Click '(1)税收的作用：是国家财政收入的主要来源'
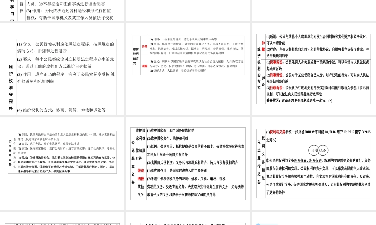This screenshot has width=376, height=225. coord(177,171)
